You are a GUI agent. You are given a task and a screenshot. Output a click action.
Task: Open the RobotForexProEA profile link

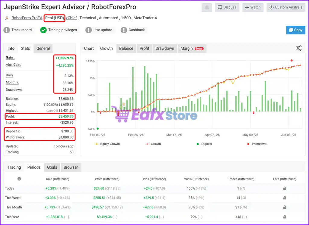point(27,18)
